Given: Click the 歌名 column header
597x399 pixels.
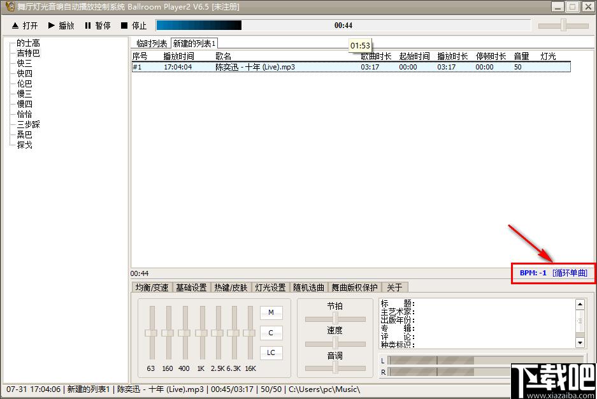Looking at the screenshot, I should point(223,56).
